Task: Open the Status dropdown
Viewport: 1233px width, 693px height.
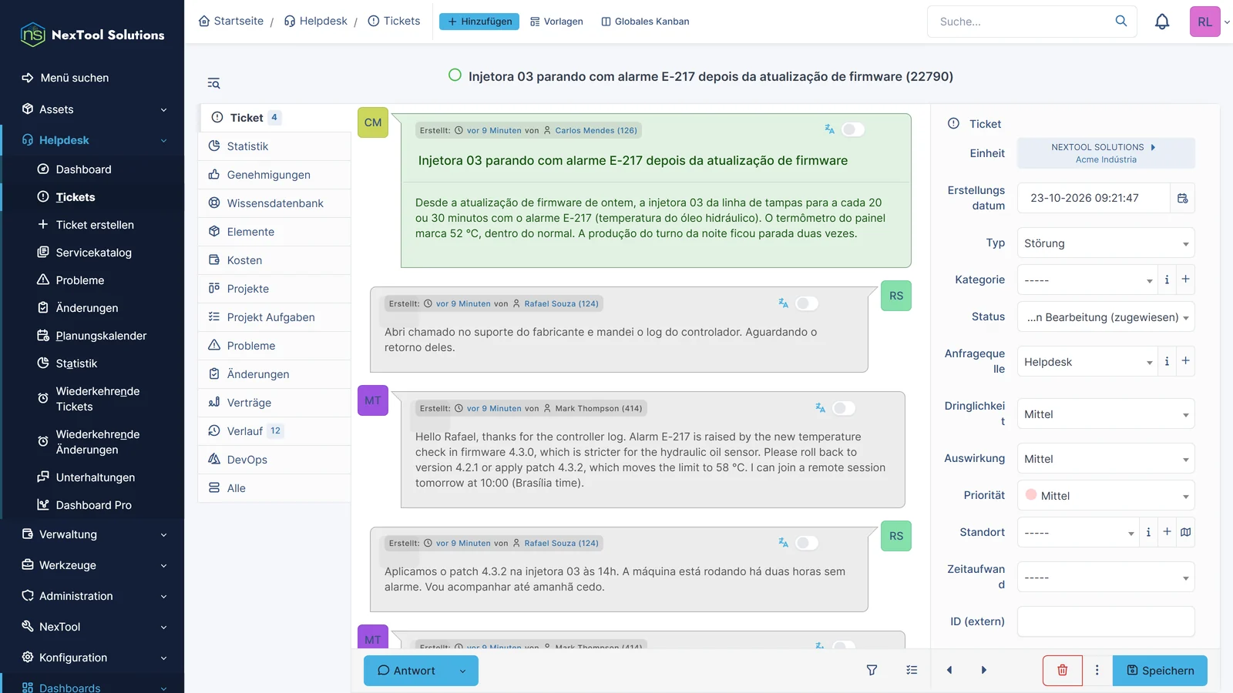Action: tap(1106, 317)
